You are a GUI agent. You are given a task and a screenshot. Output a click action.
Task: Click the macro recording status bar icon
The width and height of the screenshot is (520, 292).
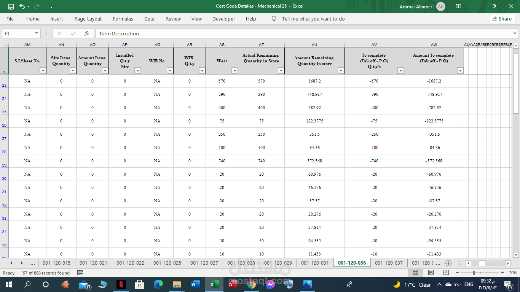tap(80, 273)
